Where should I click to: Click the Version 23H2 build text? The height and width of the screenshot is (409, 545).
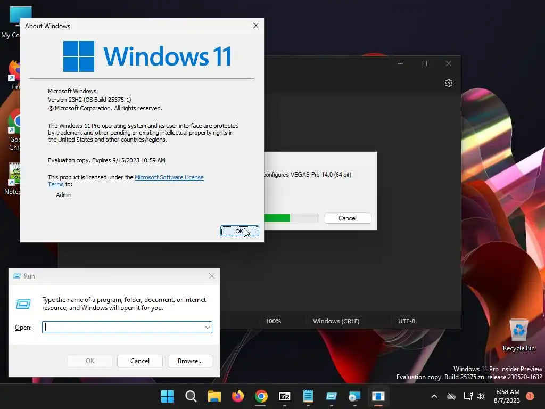pyautogui.click(x=89, y=100)
